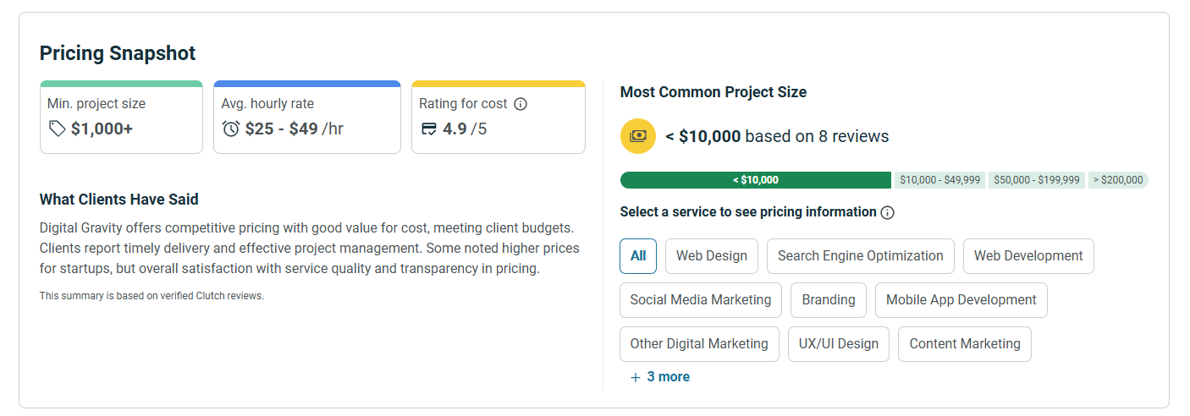Click the credit card icon beside 4.9 rating
1190x416 pixels.
pos(429,129)
